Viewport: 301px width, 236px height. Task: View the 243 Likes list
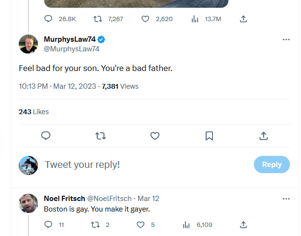pyautogui.click(x=34, y=112)
